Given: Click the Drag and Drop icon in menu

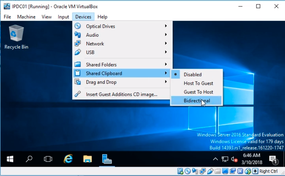Looking at the screenshot, I should 77,82.
